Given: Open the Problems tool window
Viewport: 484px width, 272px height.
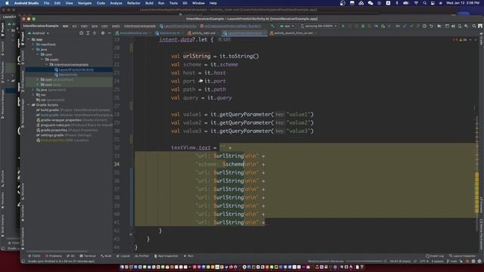Looking at the screenshot, I should [x=54, y=256].
